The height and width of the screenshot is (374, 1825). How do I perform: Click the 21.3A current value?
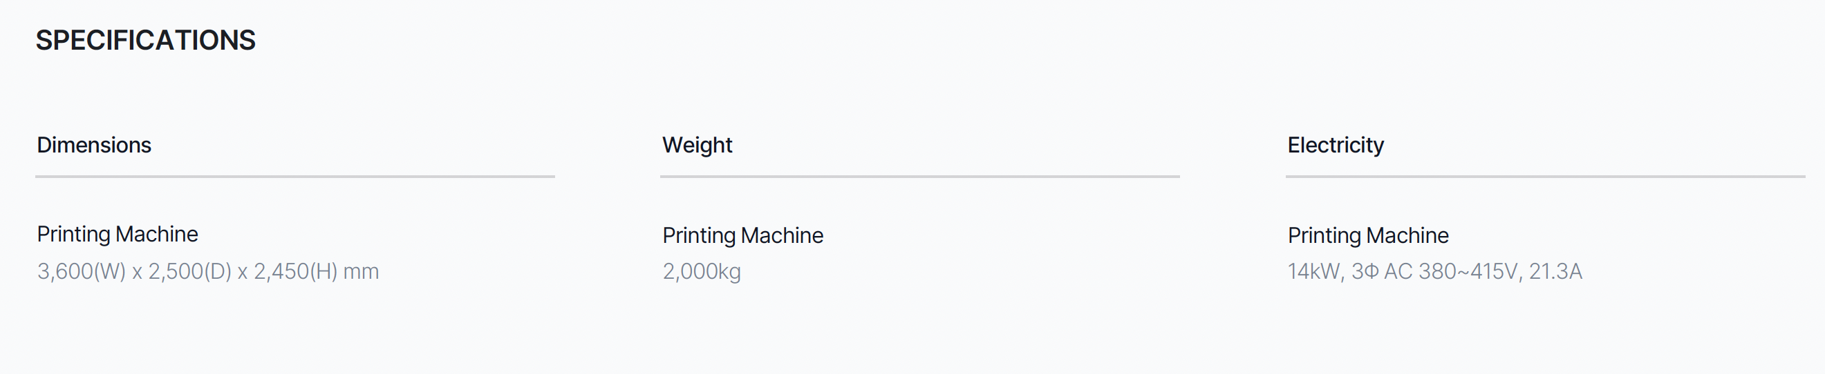(x=1555, y=271)
